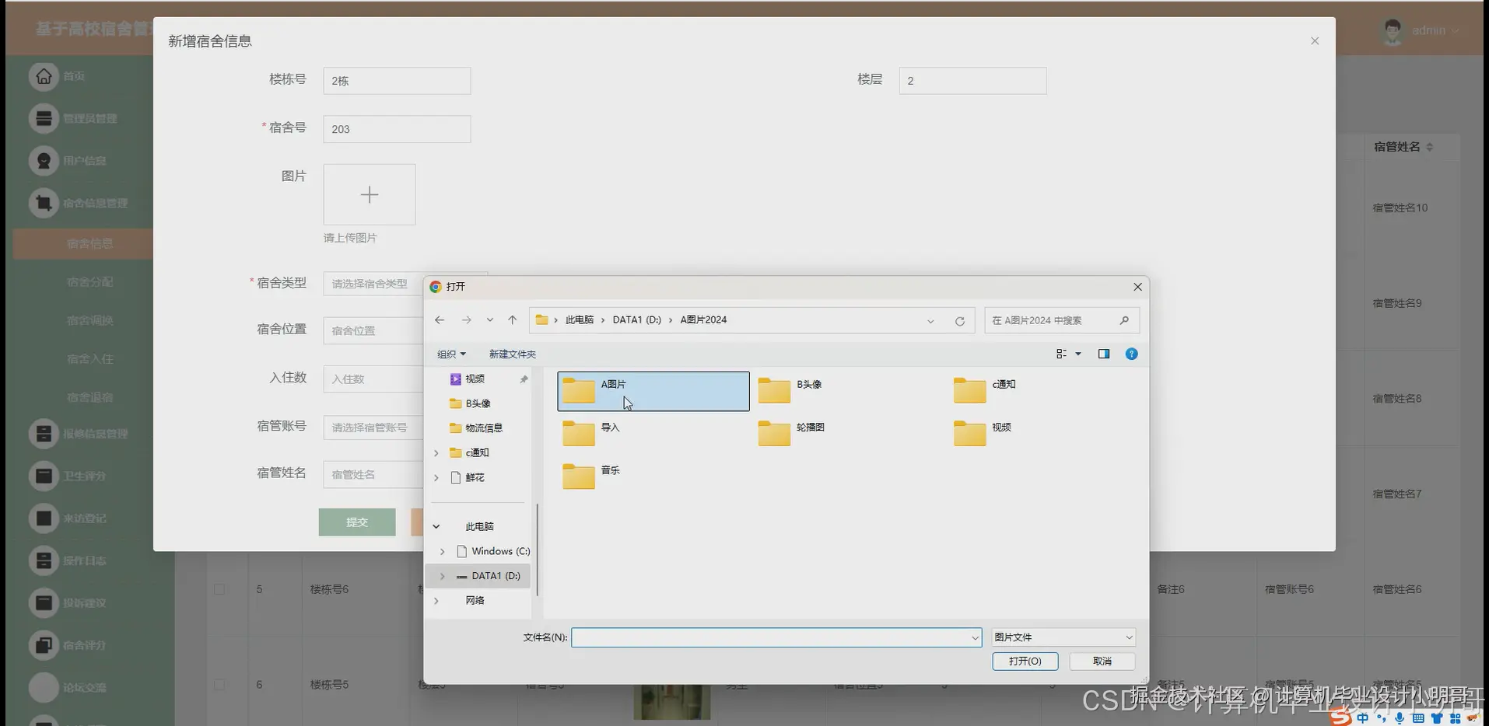Screen dimensions: 1489x726
Task: Click the 用户信息 sidebar icon
Action: point(44,161)
